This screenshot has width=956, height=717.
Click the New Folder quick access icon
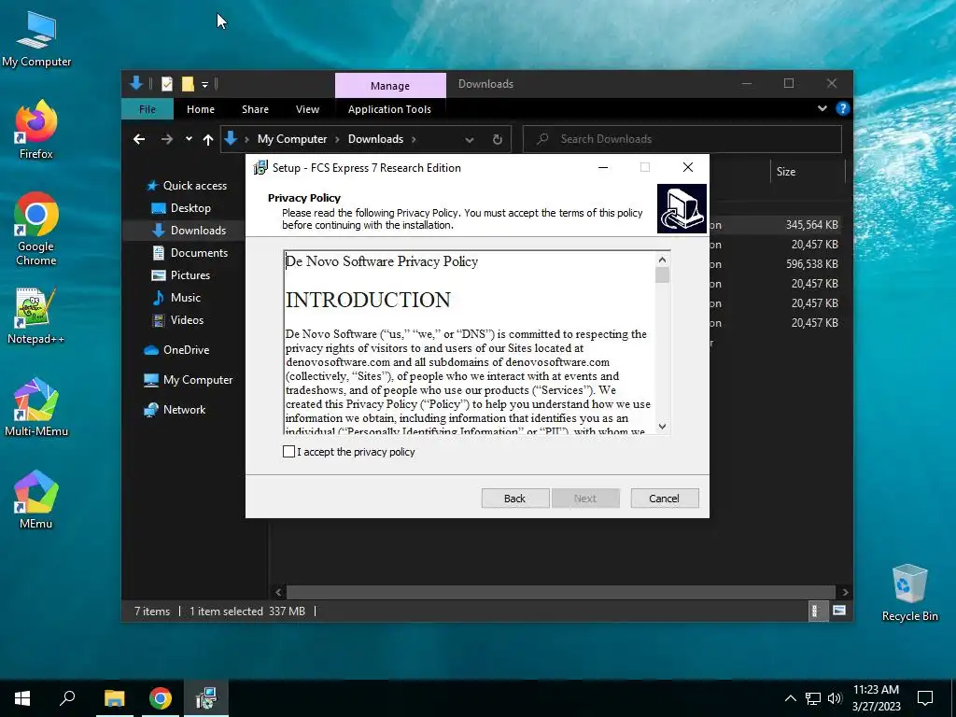click(x=188, y=84)
